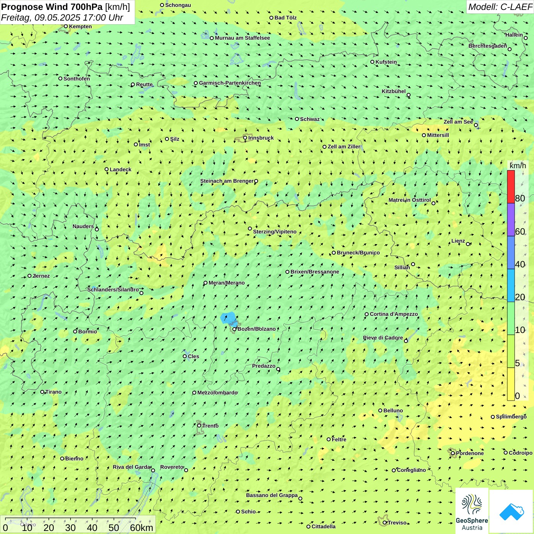Select the purple segment of the wind legend
The height and width of the screenshot is (534, 534).
[511, 220]
